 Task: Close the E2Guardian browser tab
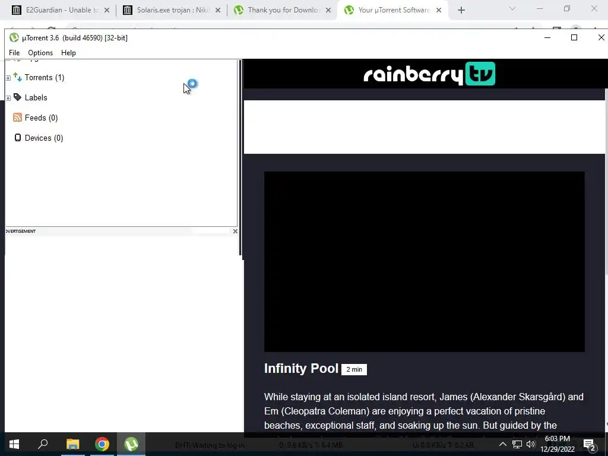tap(107, 11)
